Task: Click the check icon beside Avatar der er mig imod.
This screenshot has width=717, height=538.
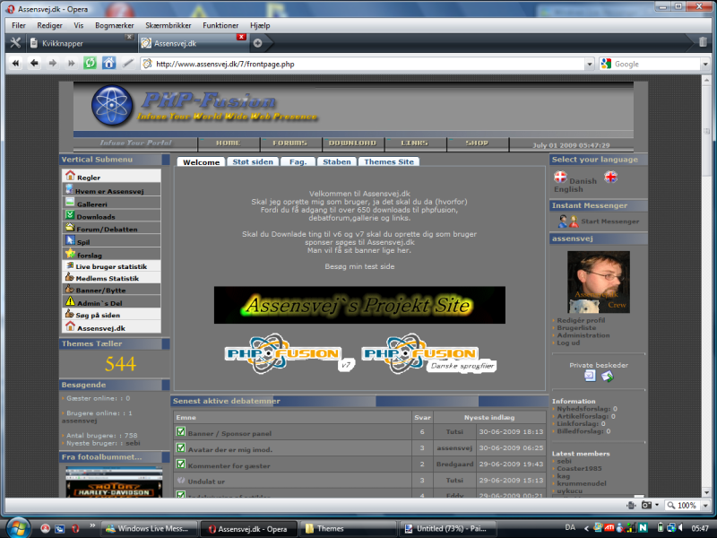Action: tap(181, 447)
